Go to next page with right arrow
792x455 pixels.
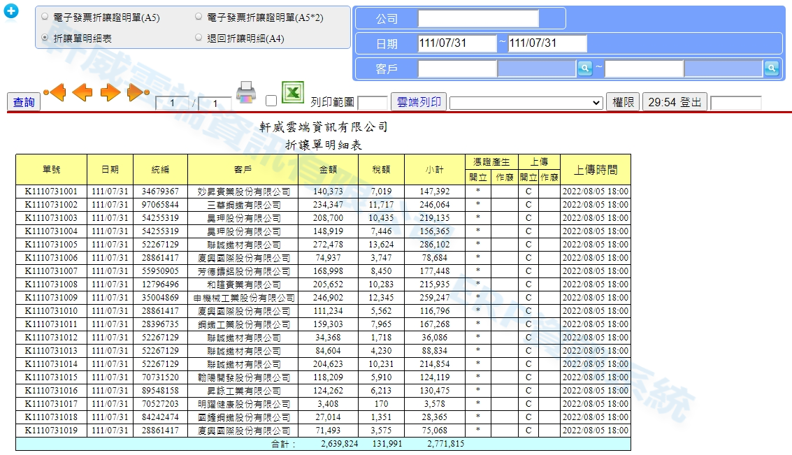pos(110,92)
